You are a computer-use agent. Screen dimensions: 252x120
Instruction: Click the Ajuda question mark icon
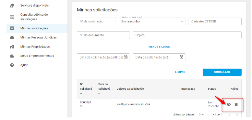(12, 65)
